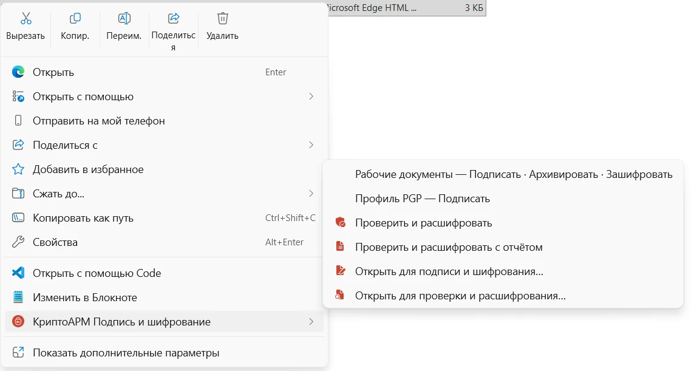Expand the Открыть с помощью submenu arrow
This screenshot has height=371, width=697.
pos(311,97)
